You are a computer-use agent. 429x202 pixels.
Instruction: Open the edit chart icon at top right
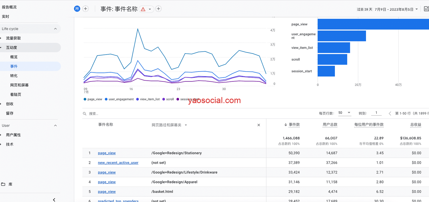tap(426, 9)
